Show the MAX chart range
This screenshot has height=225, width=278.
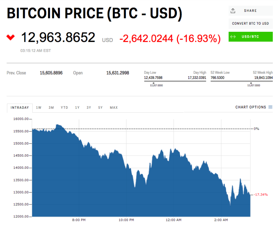(114, 107)
